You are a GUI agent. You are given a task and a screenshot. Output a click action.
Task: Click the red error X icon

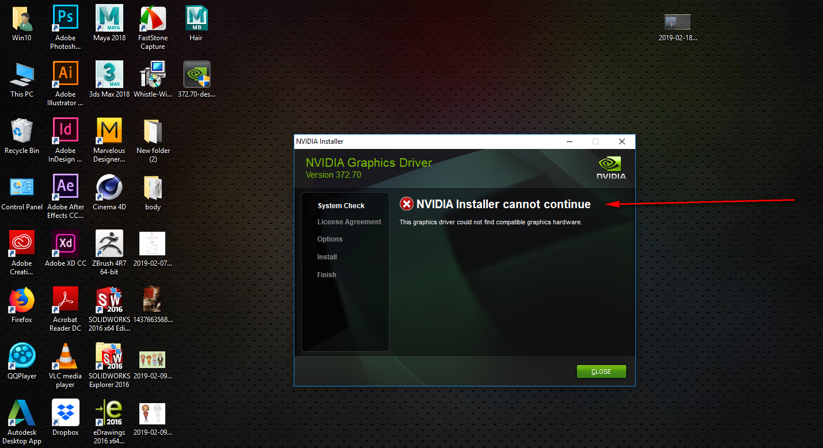click(x=407, y=204)
